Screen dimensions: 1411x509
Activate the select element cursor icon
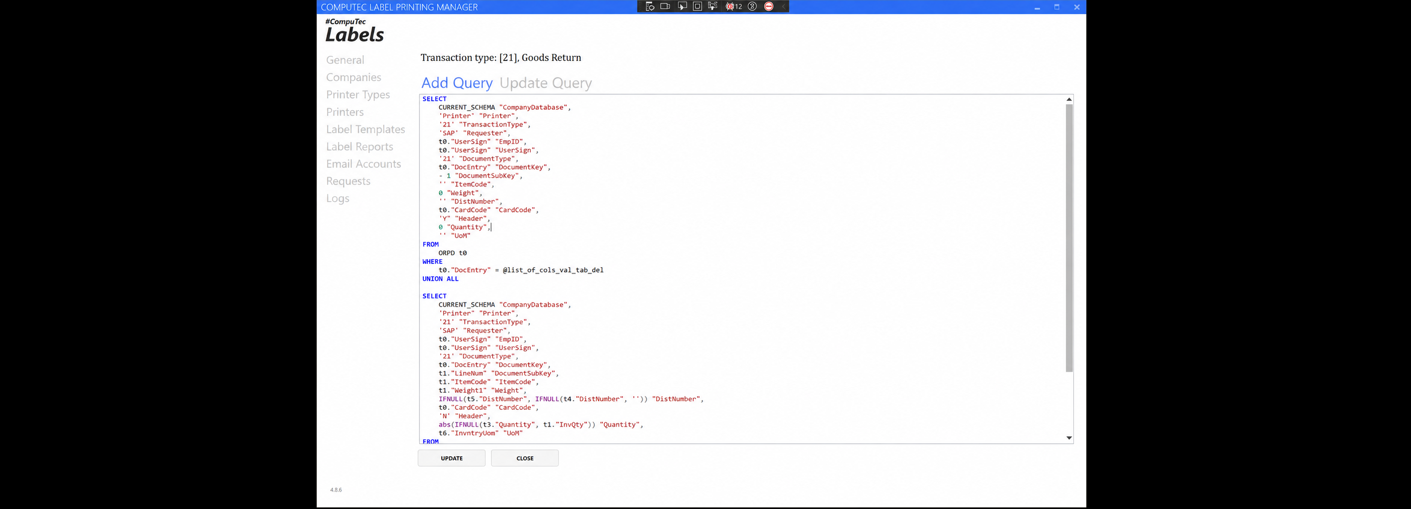(682, 6)
